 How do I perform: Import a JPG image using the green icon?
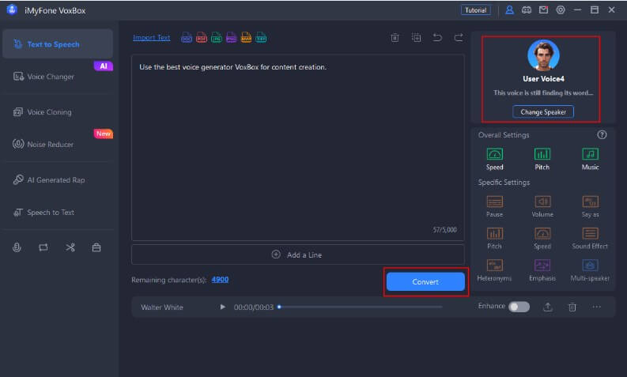coord(217,38)
